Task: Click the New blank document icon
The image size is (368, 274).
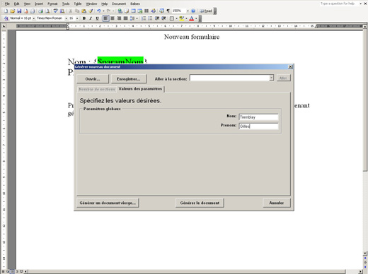Action: click(6, 11)
